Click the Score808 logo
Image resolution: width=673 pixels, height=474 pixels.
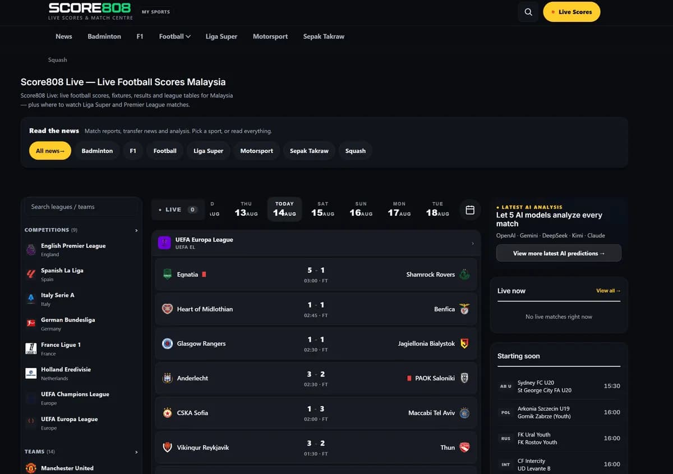pyautogui.click(x=90, y=11)
